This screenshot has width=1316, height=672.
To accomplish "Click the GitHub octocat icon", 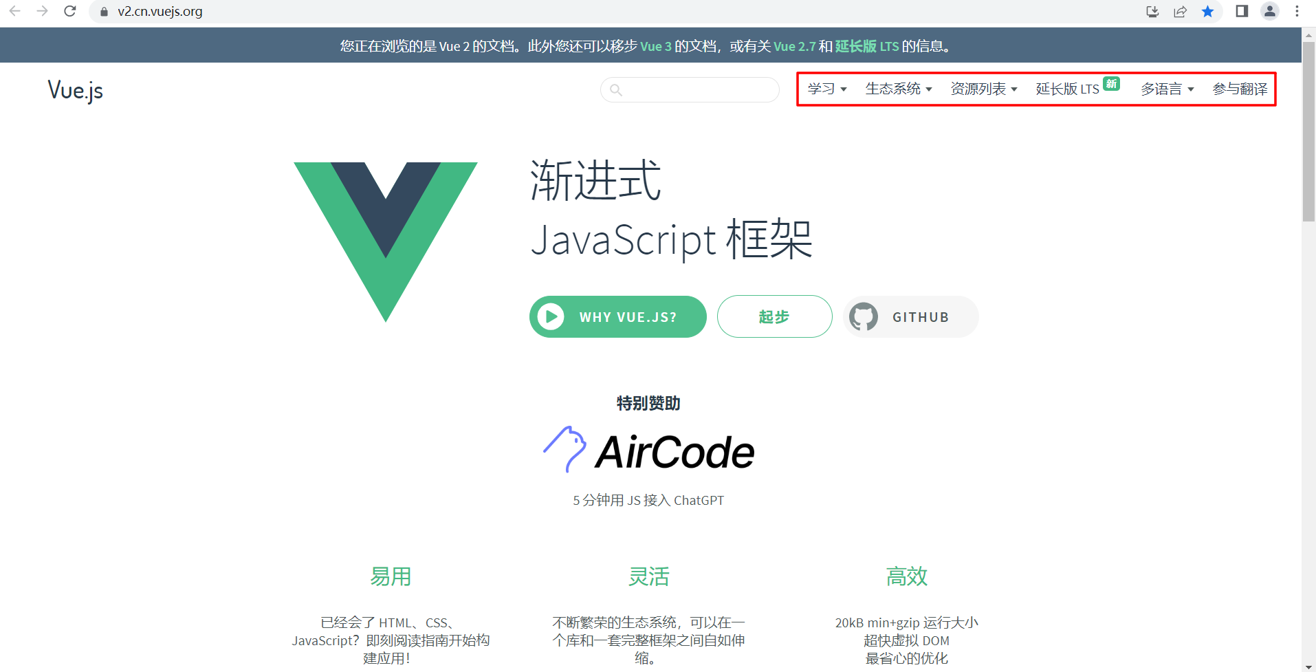I will 864,317.
